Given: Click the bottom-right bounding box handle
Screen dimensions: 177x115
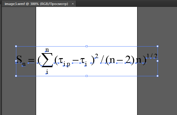Looking at the screenshot, I should tap(158, 76).
